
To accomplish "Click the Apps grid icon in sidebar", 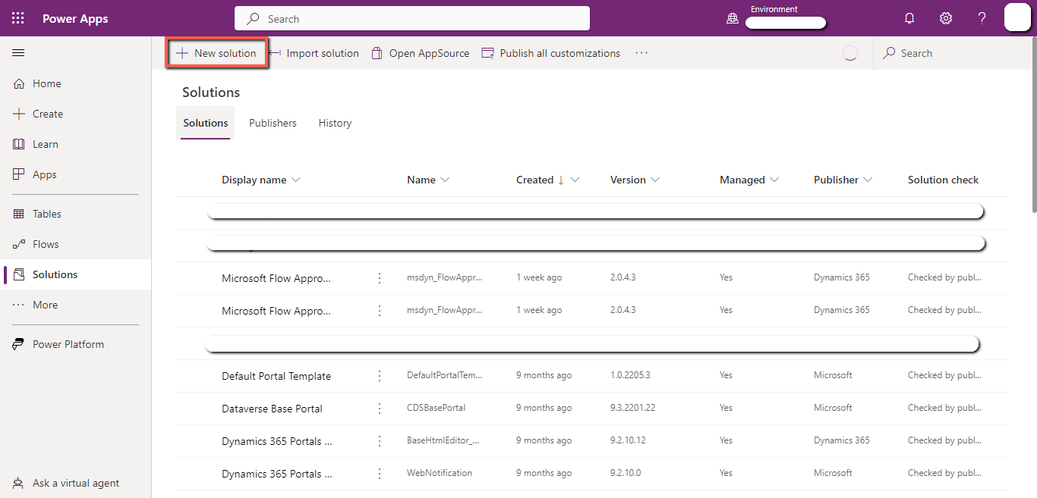I will (x=19, y=174).
